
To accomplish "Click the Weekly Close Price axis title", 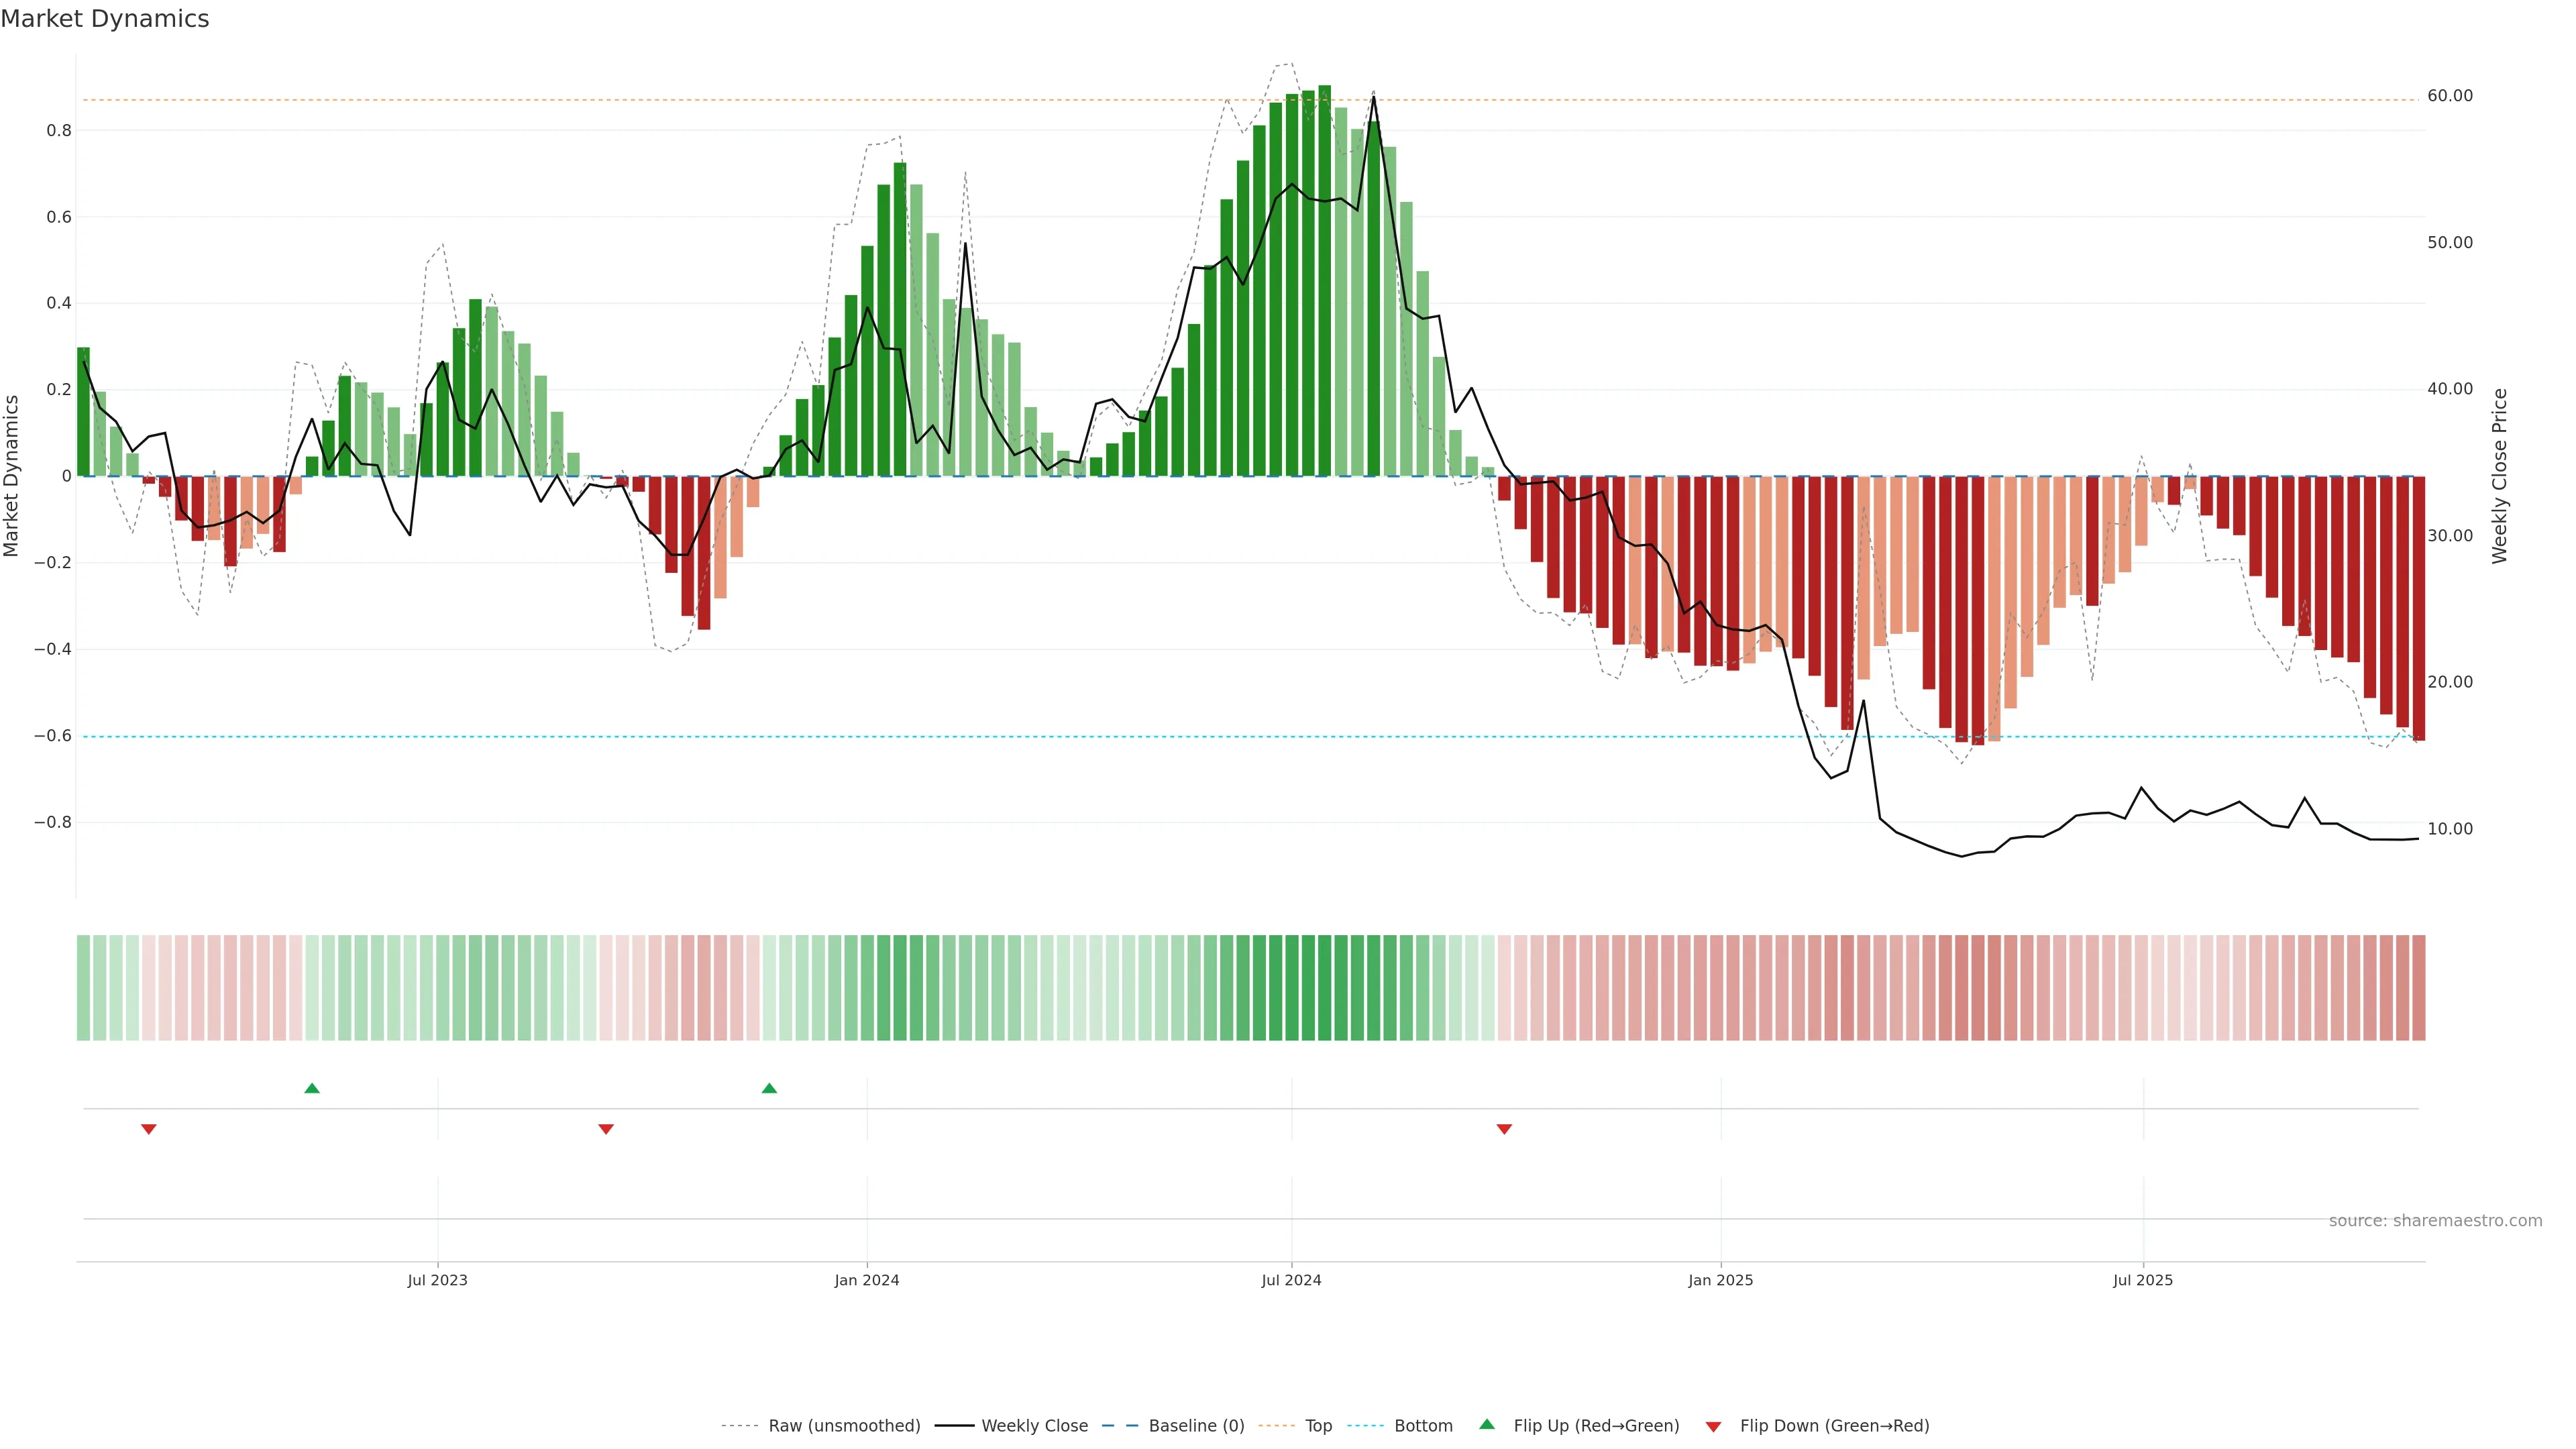I will point(2500,476).
